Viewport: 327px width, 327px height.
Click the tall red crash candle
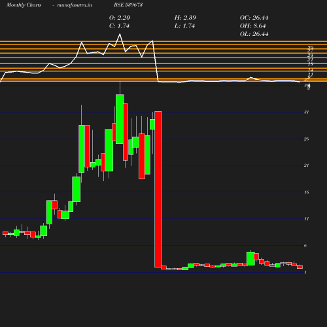(158, 189)
